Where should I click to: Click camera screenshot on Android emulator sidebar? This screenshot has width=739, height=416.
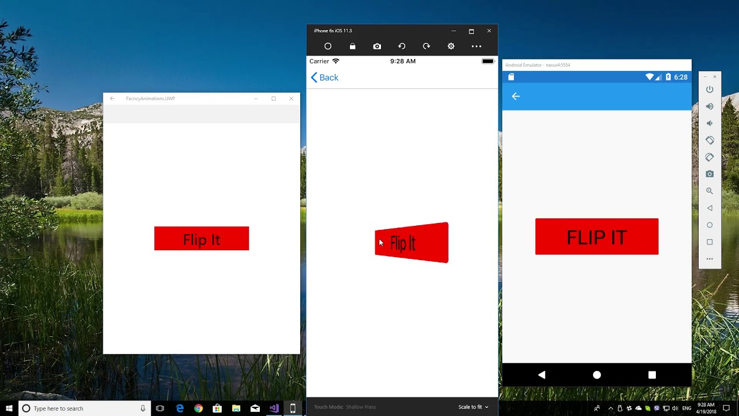coord(710,174)
